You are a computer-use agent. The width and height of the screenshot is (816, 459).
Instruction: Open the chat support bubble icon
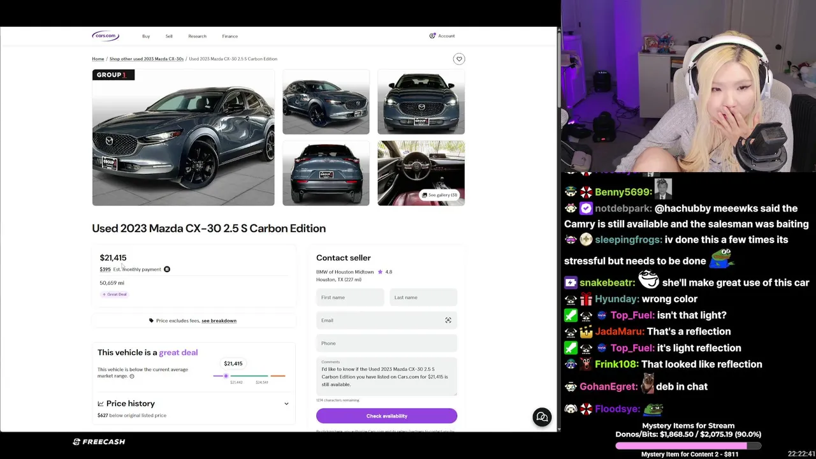(x=542, y=417)
